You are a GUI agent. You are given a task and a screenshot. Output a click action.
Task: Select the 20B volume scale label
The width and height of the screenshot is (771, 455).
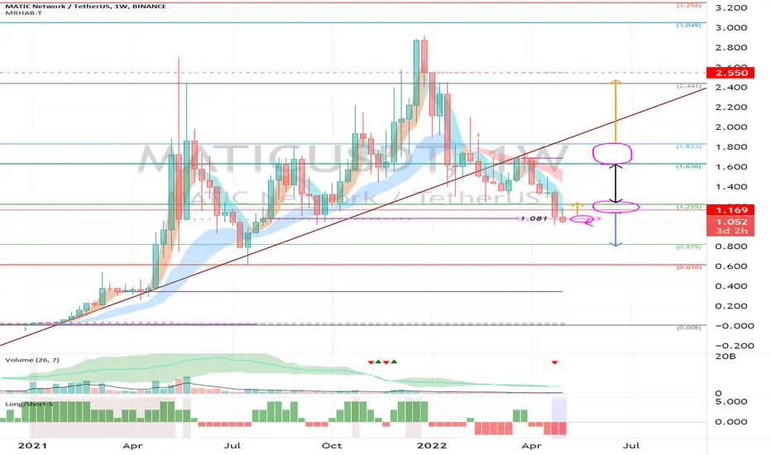(726, 357)
